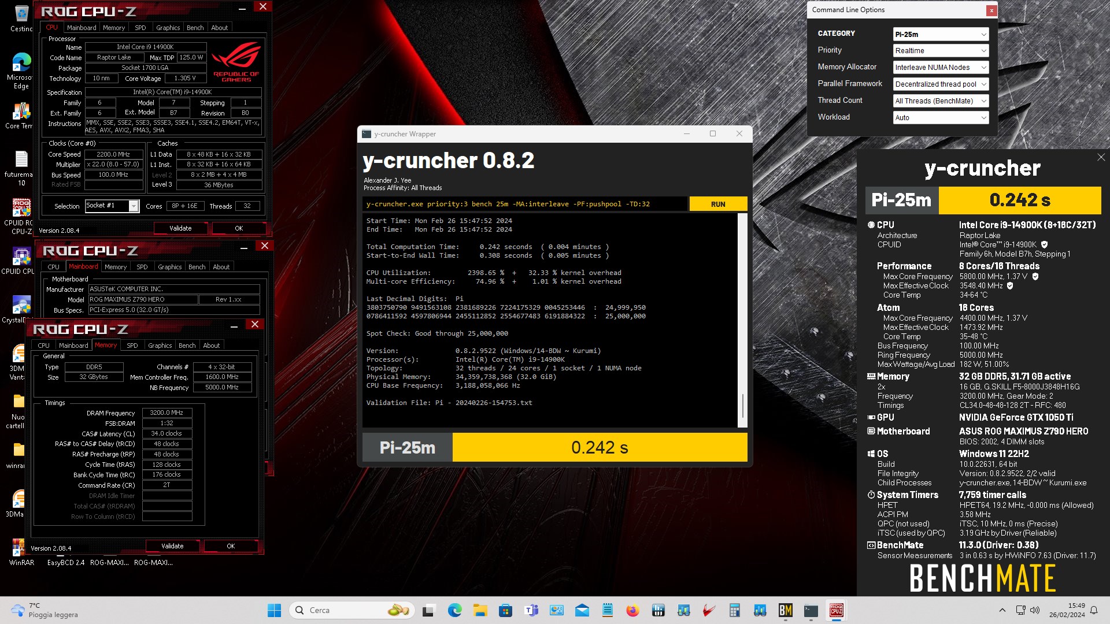
Task: Click the clock showing 15:49 in taskbar
Action: coord(1067,610)
